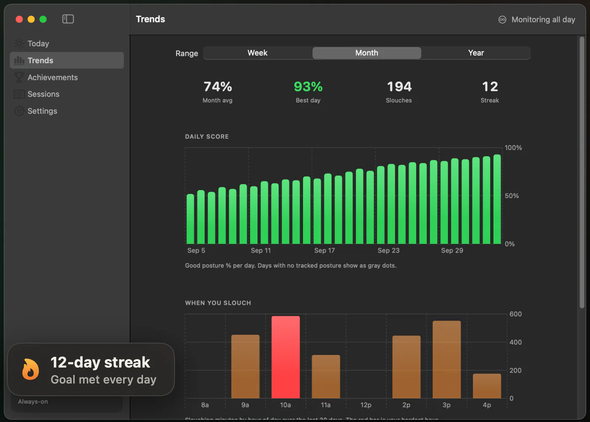Click the streak flame icon
Image resolution: width=590 pixels, height=422 pixels.
coord(30,369)
